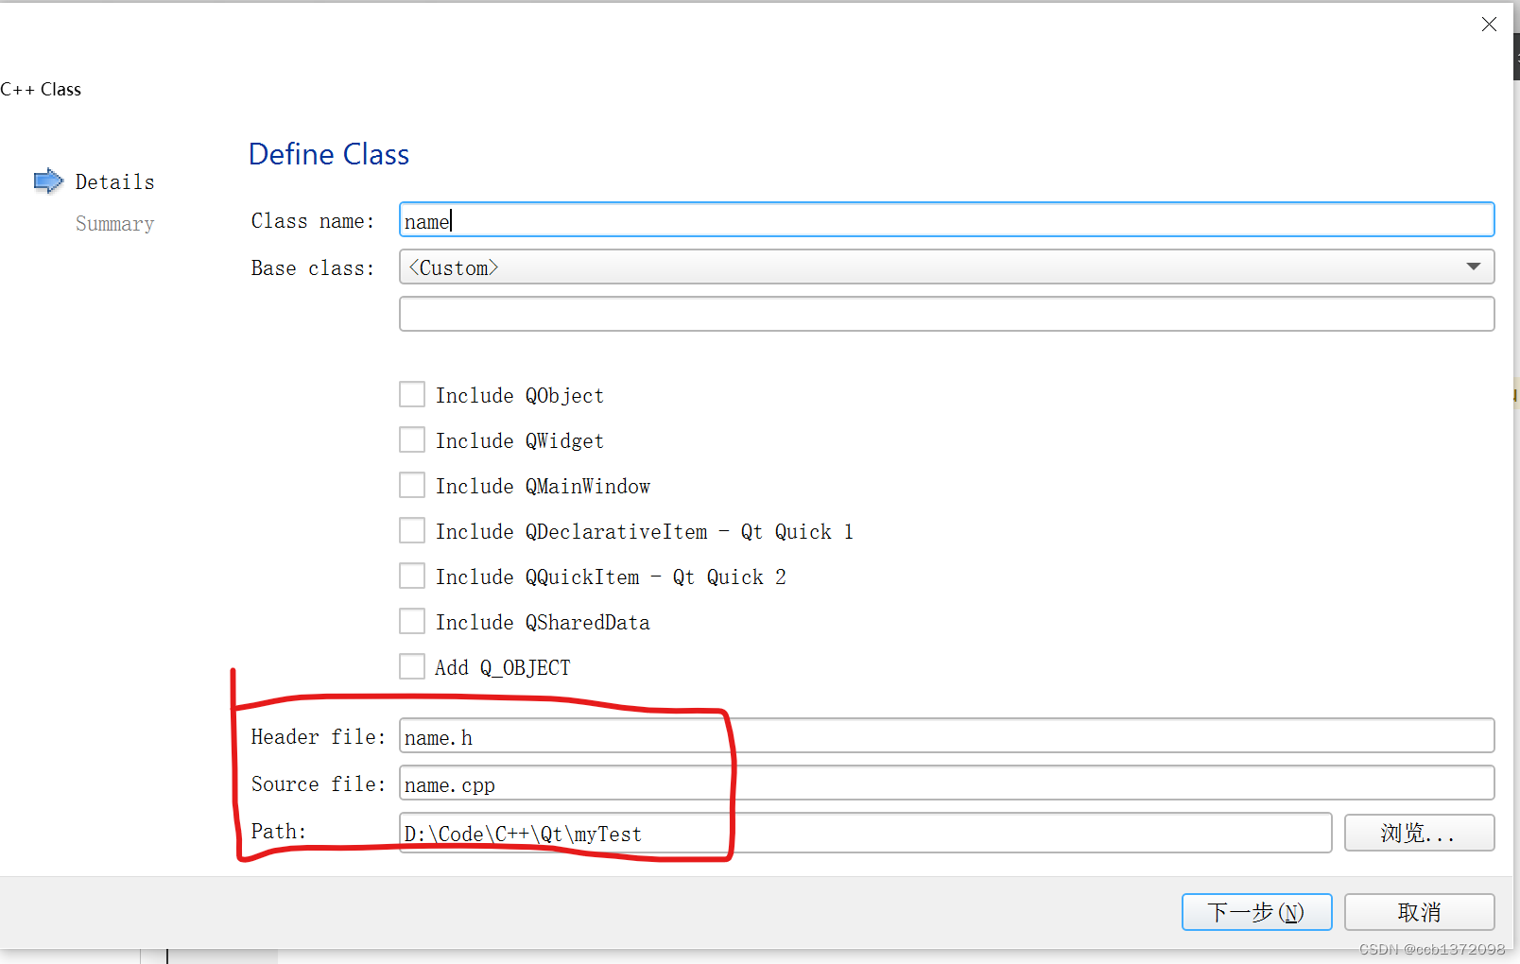This screenshot has width=1520, height=964.
Task: Tick the Include QMainWindow checkbox
Action: tap(412, 485)
